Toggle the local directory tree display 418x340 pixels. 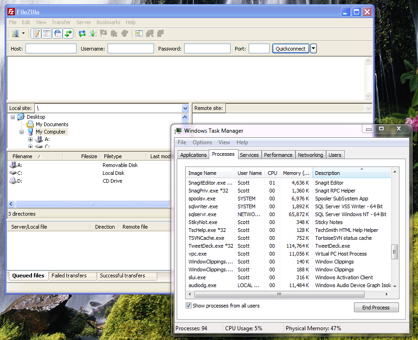click(x=47, y=33)
